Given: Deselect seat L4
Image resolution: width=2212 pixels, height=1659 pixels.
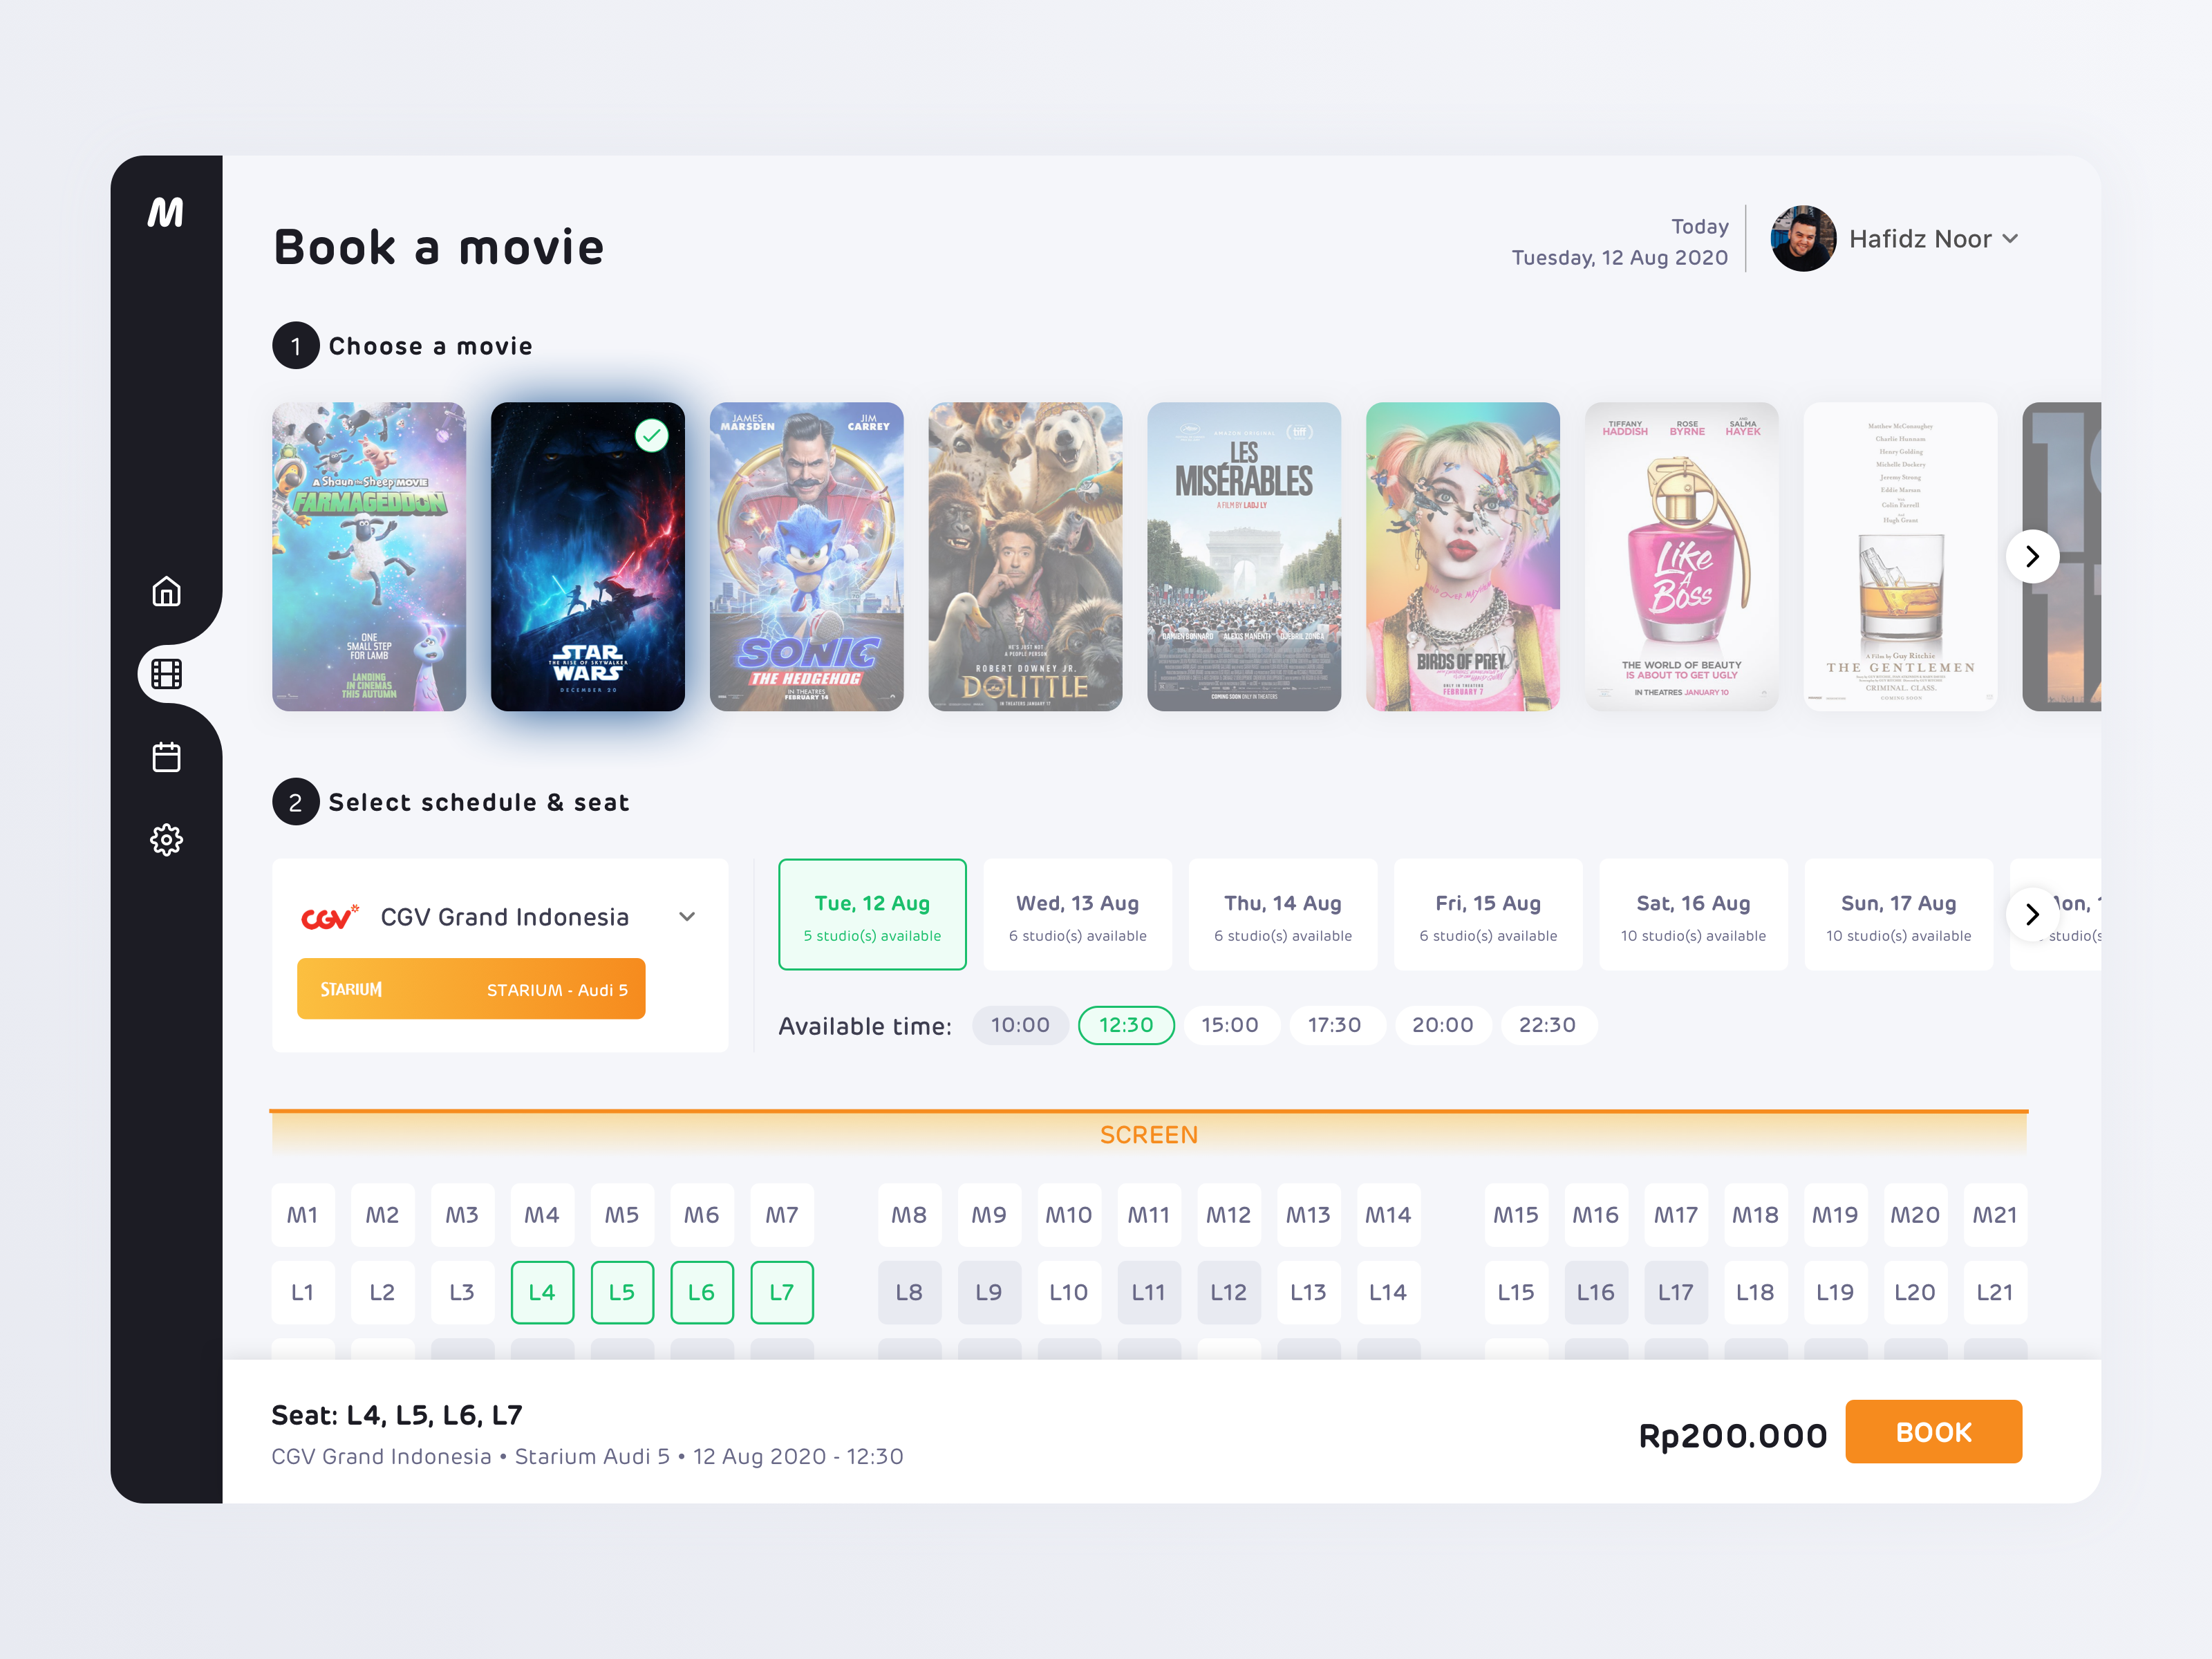Looking at the screenshot, I should click(542, 1292).
